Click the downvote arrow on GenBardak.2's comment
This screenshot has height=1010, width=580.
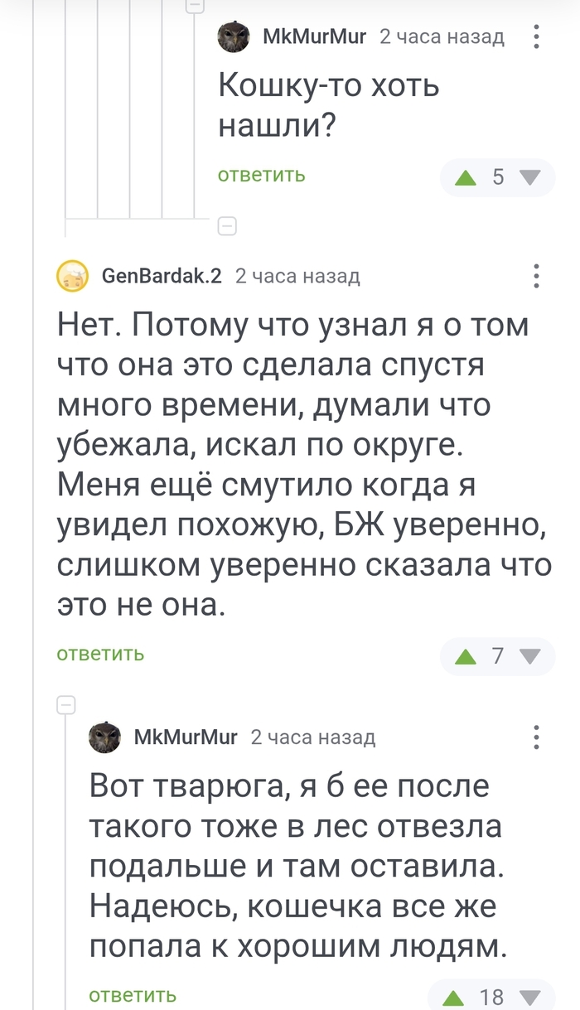[x=528, y=655]
